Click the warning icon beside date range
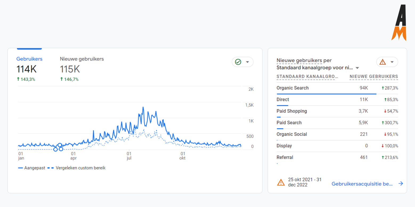The height and width of the screenshot is (207, 415). tap(281, 182)
